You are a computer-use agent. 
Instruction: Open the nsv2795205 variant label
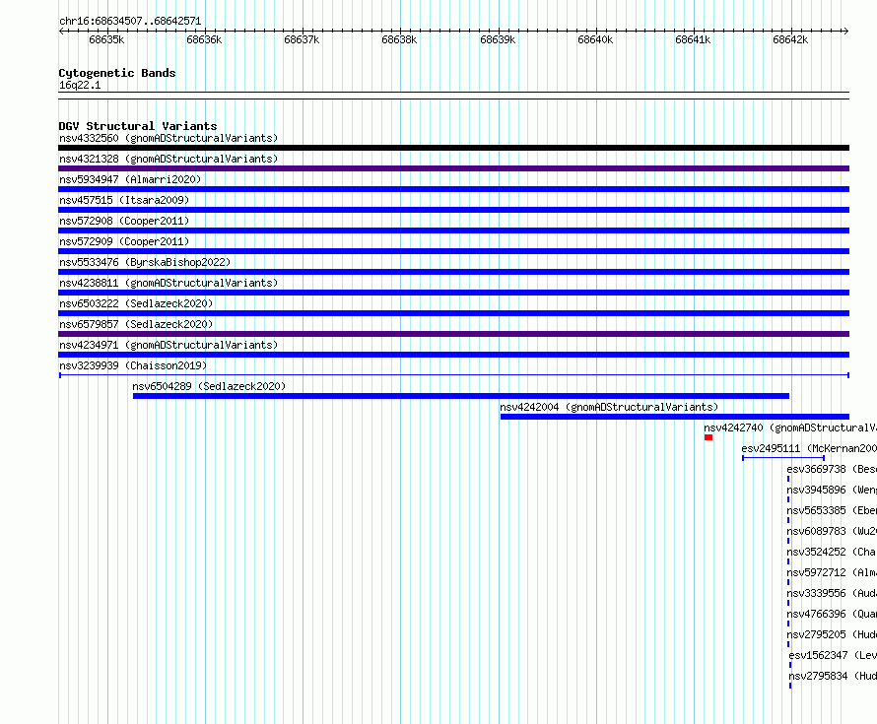pos(831,634)
